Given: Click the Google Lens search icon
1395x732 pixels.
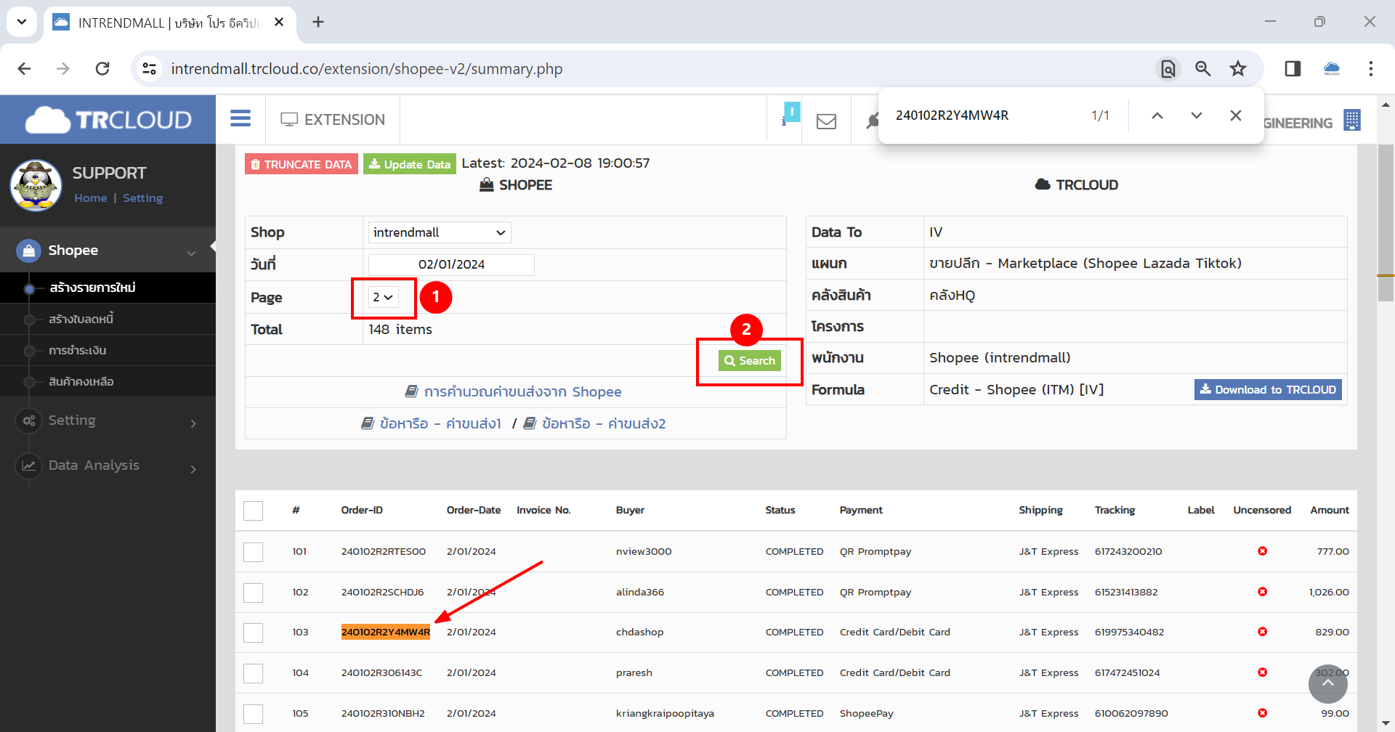Looking at the screenshot, I should [x=1168, y=68].
